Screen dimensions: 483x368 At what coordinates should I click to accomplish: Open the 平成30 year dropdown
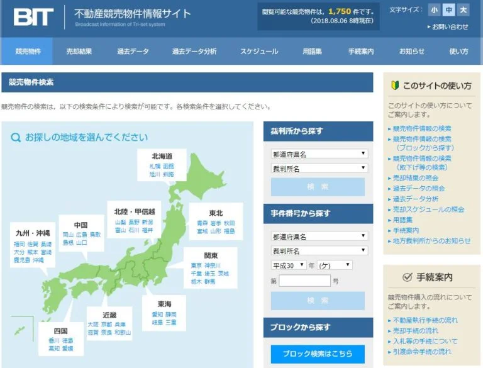(289, 265)
